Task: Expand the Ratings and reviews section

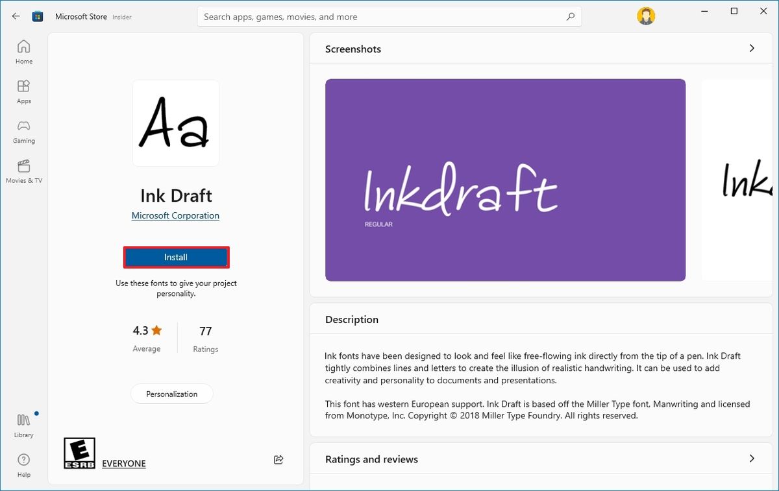Action: [752, 459]
